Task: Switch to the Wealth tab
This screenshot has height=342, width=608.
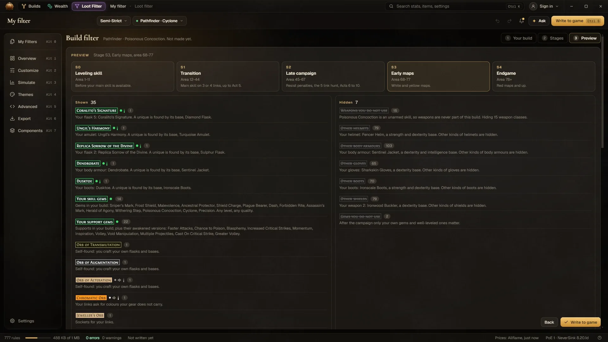Action: tap(58, 6)
